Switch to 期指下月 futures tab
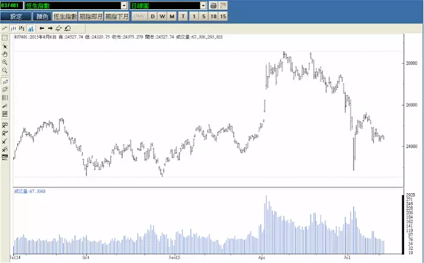424x263 pixels. tap(117, 16)
